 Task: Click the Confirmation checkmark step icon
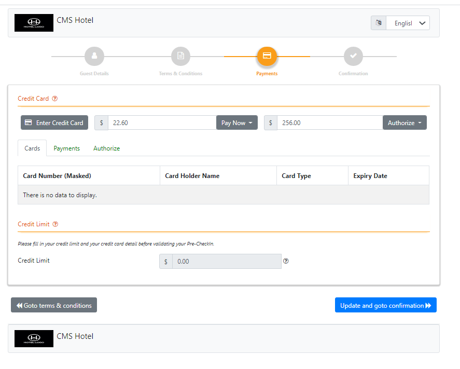coord(353,56)
